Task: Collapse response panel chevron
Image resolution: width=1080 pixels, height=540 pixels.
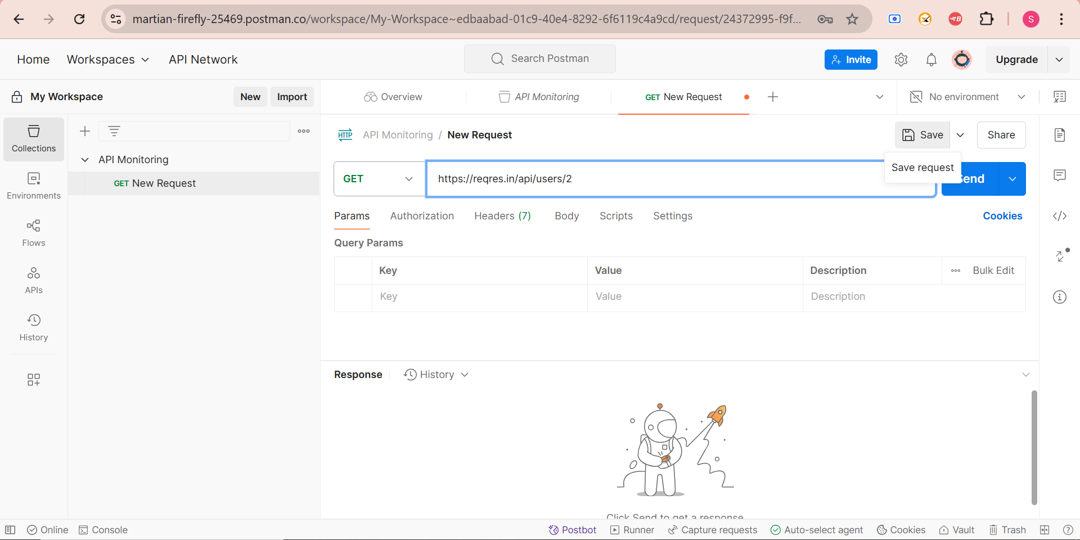Action: coord(1026,375)
